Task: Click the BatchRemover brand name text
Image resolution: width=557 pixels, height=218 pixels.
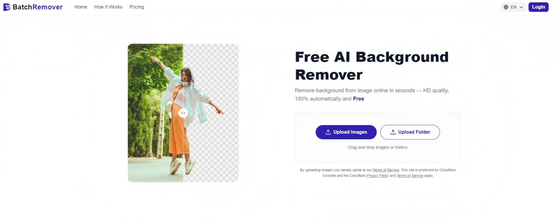Action: click(x=38, y=7)
